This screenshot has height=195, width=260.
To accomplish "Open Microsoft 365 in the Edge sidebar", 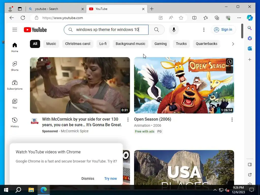I will click(x=250, y=38).
